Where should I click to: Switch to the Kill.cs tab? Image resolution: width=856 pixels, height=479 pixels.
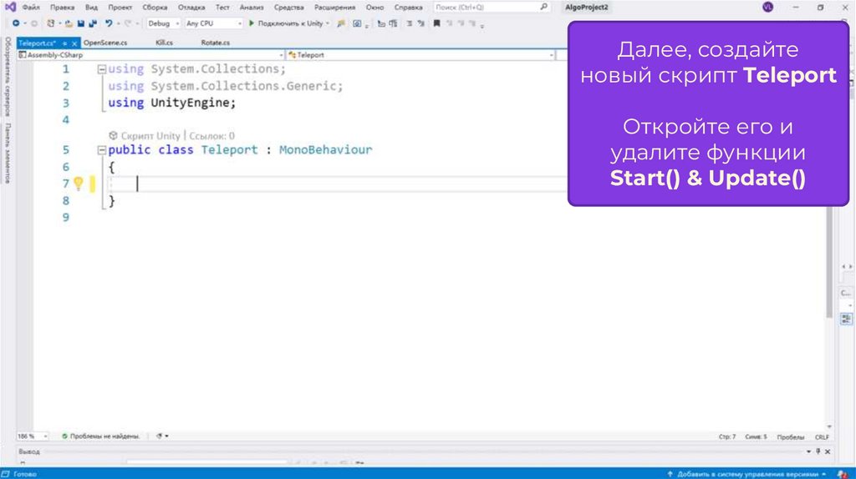165,43
